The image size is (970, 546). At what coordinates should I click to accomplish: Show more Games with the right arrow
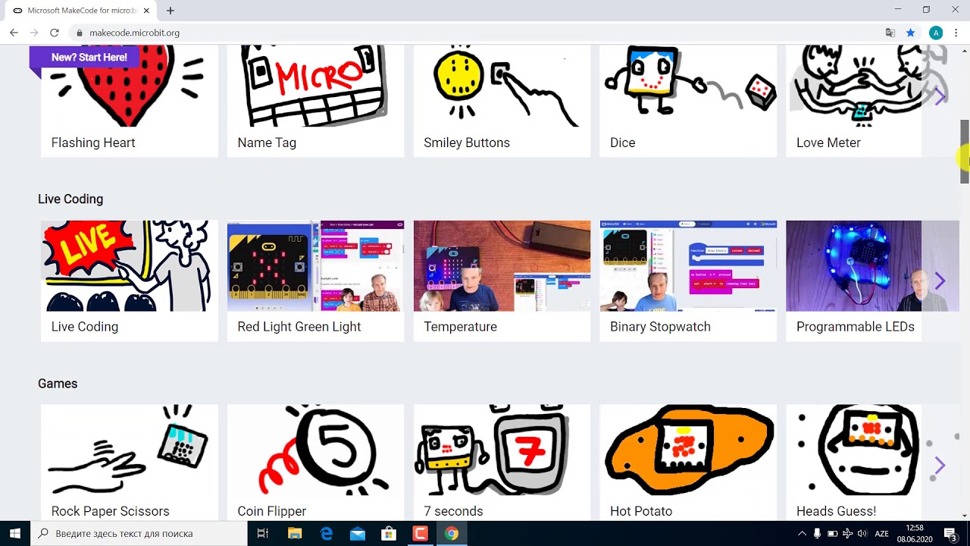coord(940,465)
